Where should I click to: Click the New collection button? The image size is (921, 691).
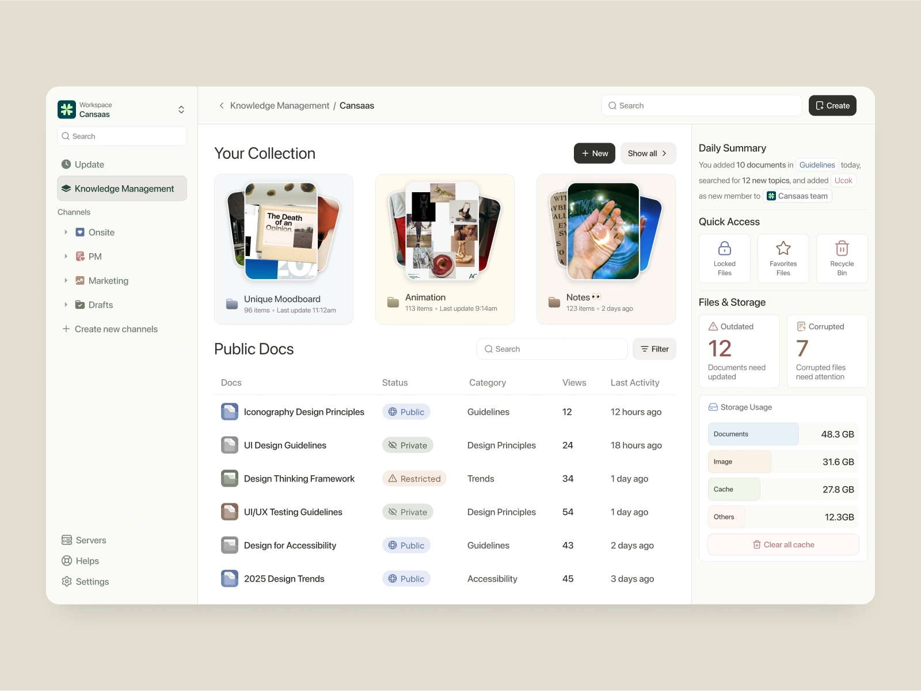coord(595,154)
